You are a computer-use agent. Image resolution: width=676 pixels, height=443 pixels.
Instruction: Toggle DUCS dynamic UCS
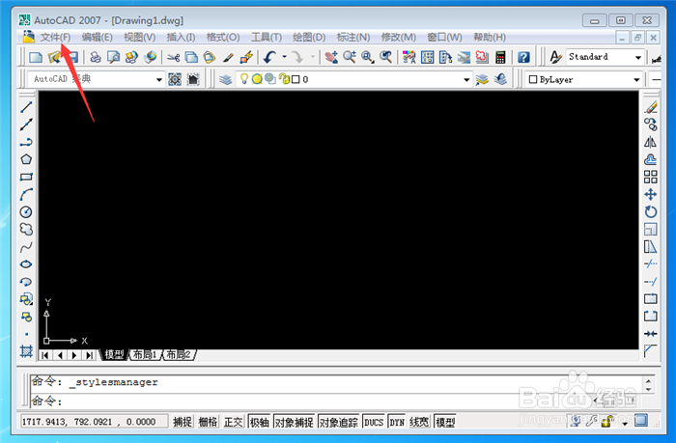point(374,422)
